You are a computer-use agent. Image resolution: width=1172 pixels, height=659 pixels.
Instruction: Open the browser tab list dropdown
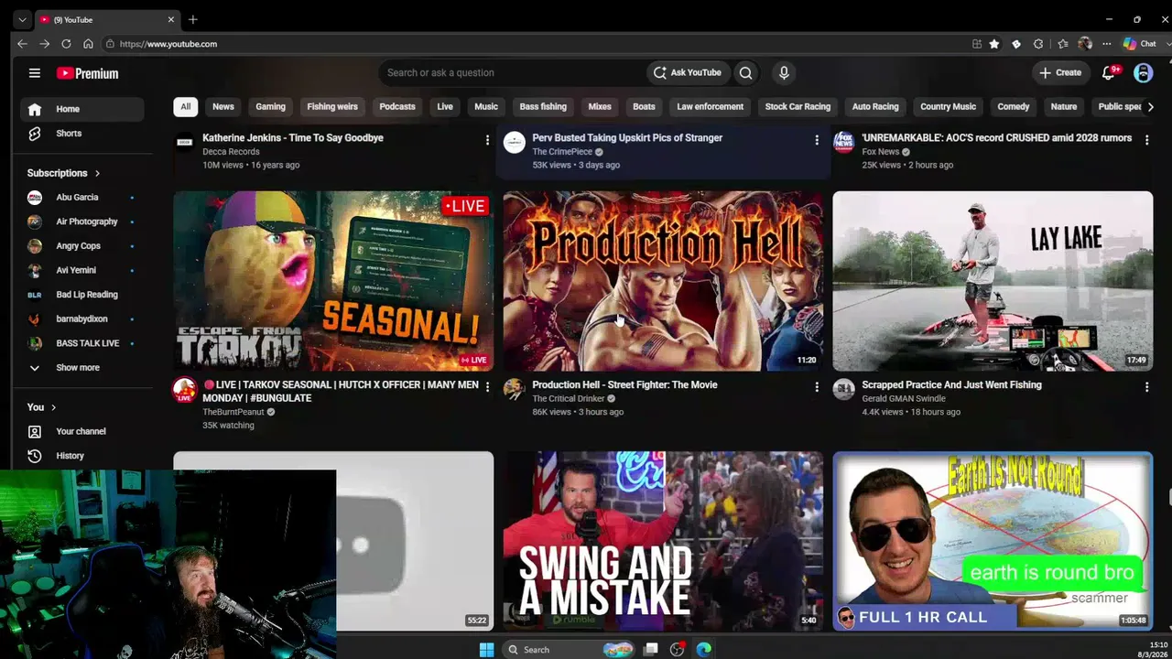click(x=22, y=19)
